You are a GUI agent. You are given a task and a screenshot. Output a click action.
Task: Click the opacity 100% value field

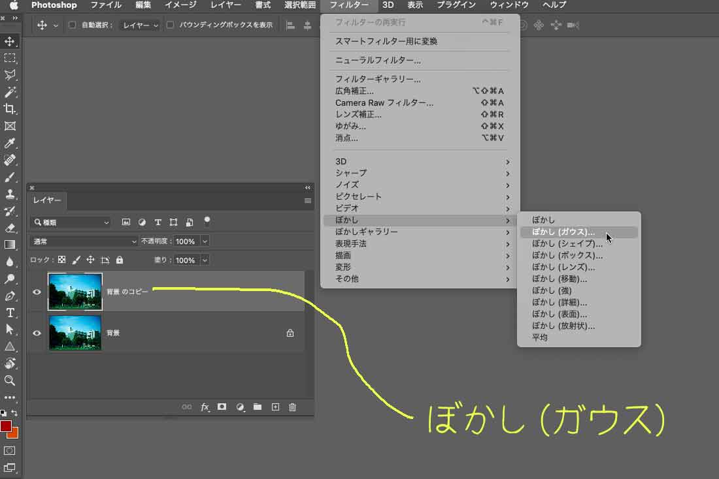pos(185,241)
